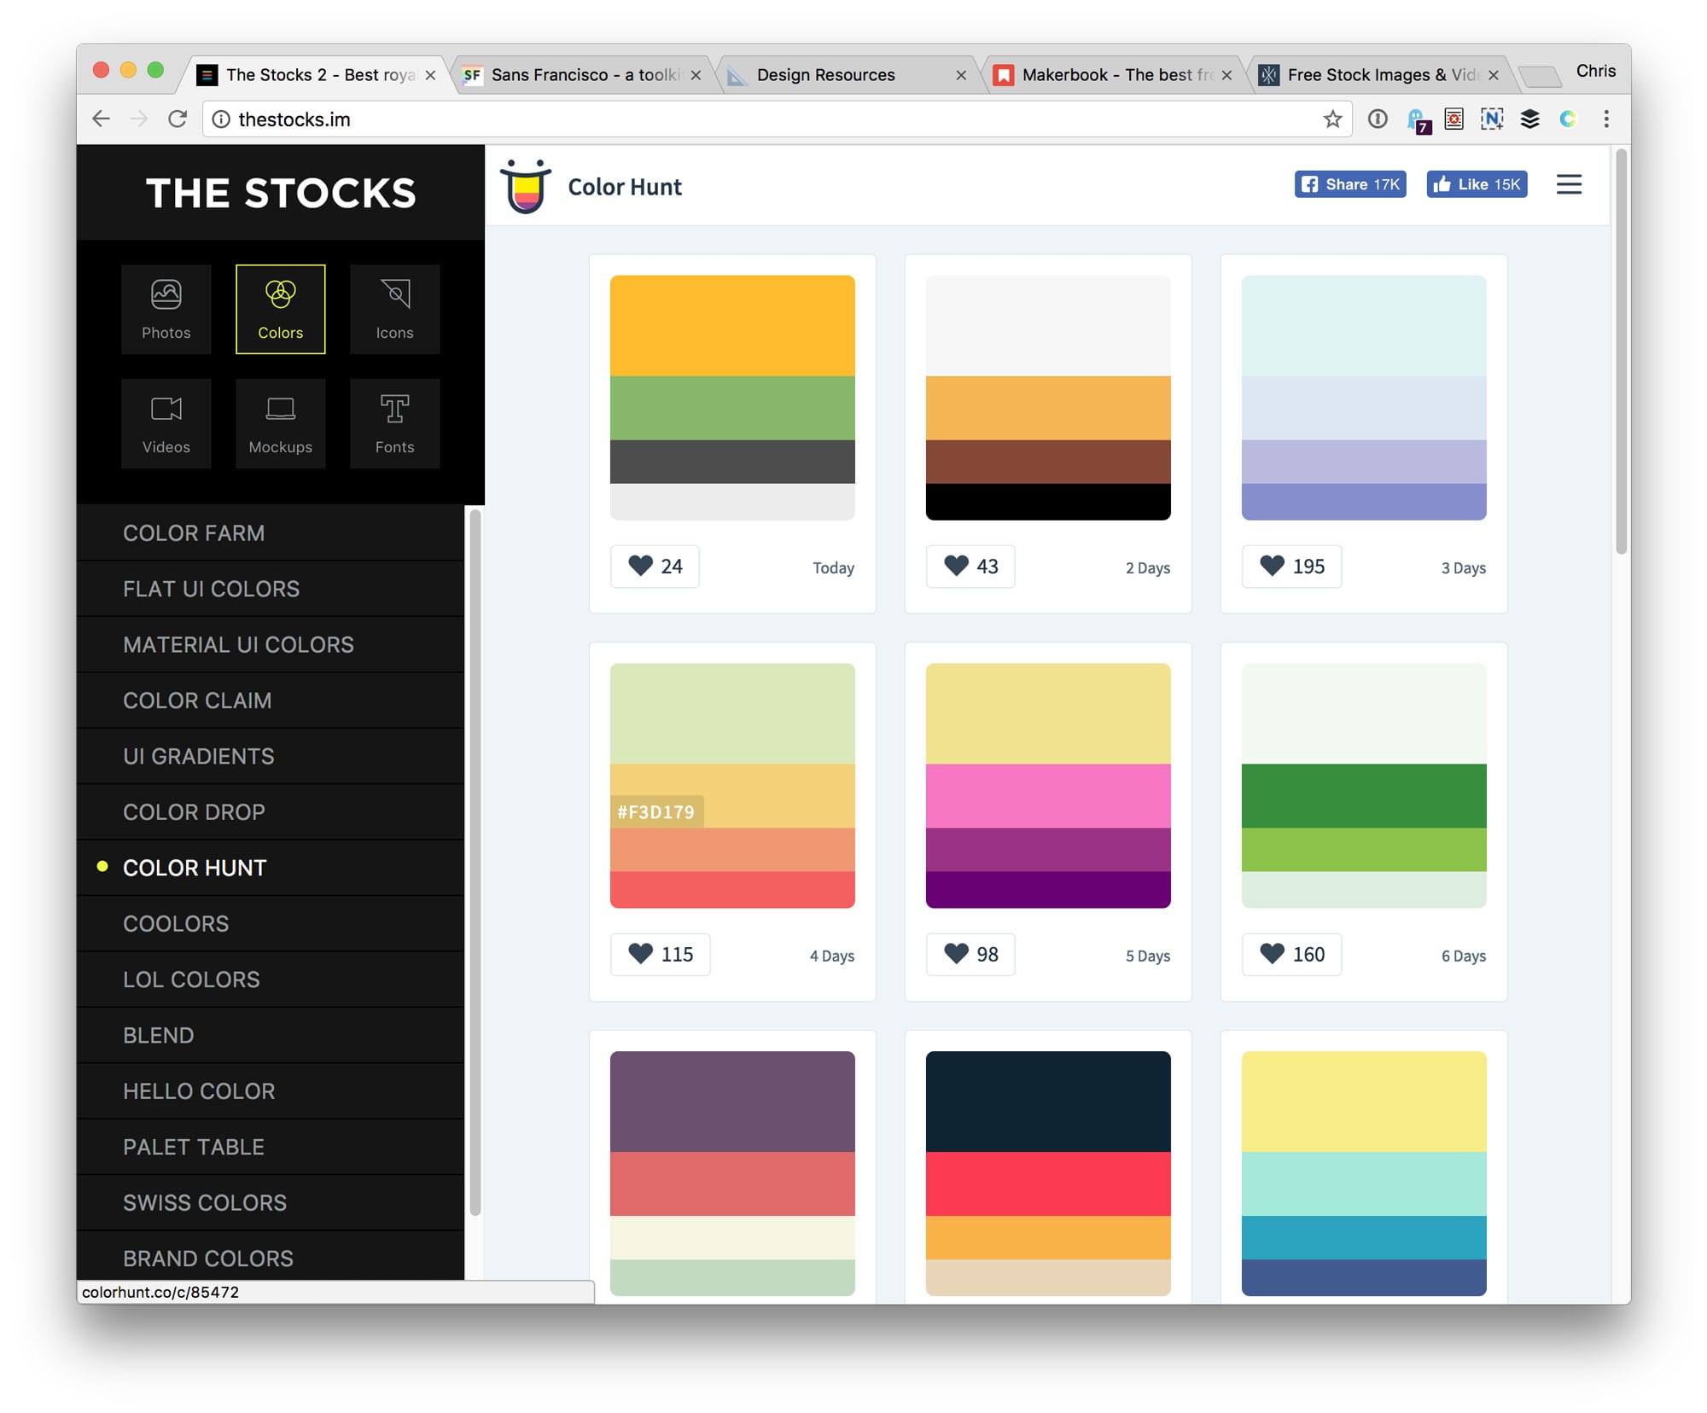Open the Fonts category
The height and width of the screenshot is (1413, 1707).
tap(394, 423)
